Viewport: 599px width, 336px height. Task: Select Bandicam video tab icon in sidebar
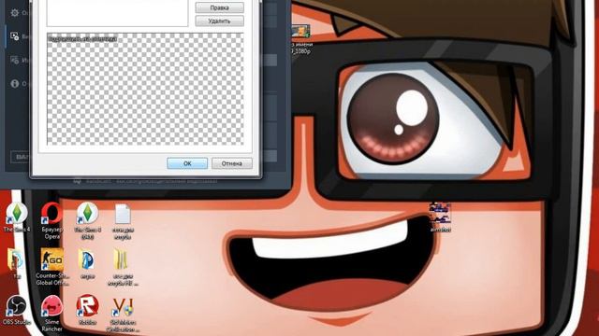tap(15, 36)
